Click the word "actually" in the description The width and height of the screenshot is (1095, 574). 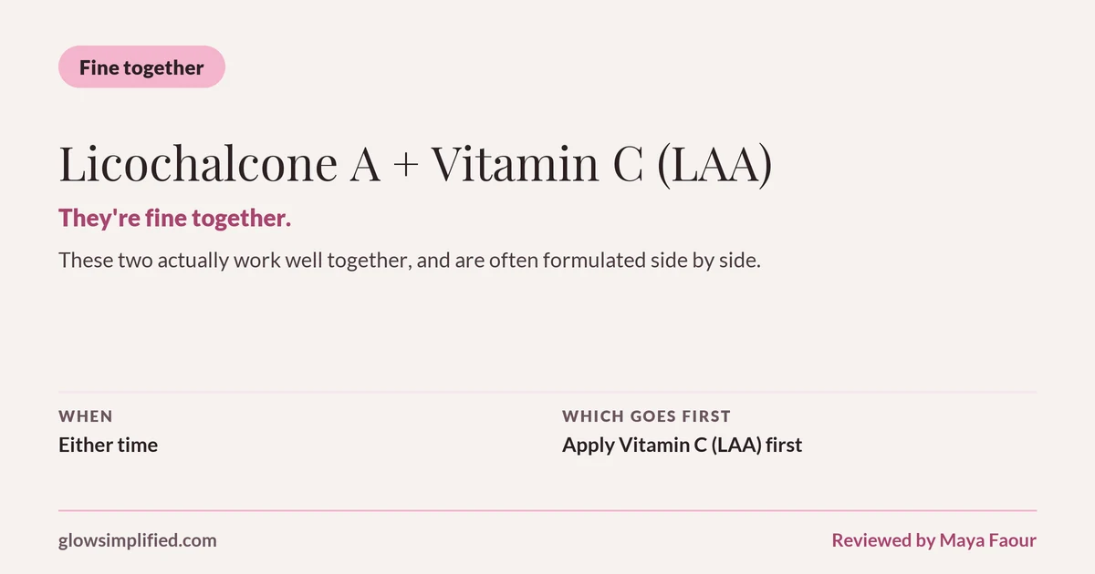coord(193,260)
